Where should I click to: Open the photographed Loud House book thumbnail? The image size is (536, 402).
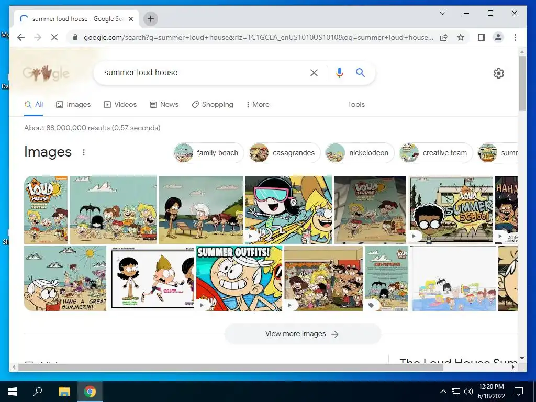(x=370, y=209)
